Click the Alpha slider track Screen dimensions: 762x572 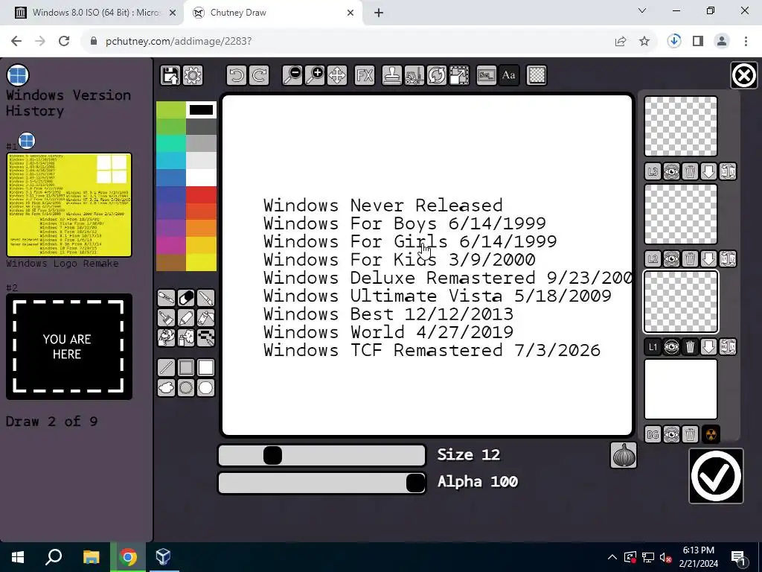point(321,483)
